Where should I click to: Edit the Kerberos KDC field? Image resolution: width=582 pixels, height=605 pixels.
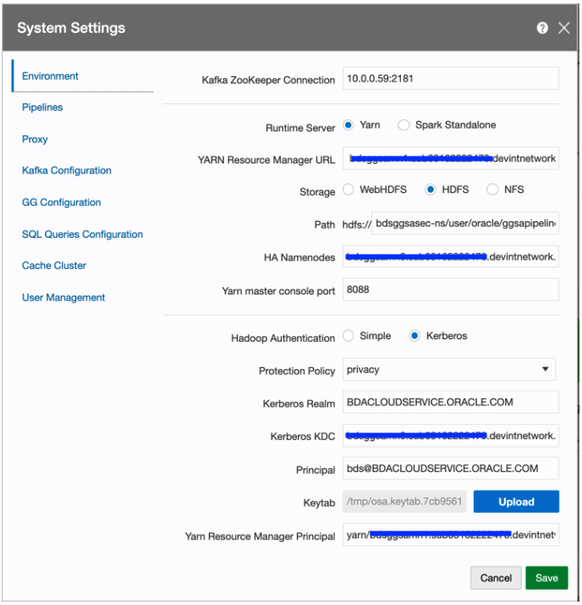(451, 436)
